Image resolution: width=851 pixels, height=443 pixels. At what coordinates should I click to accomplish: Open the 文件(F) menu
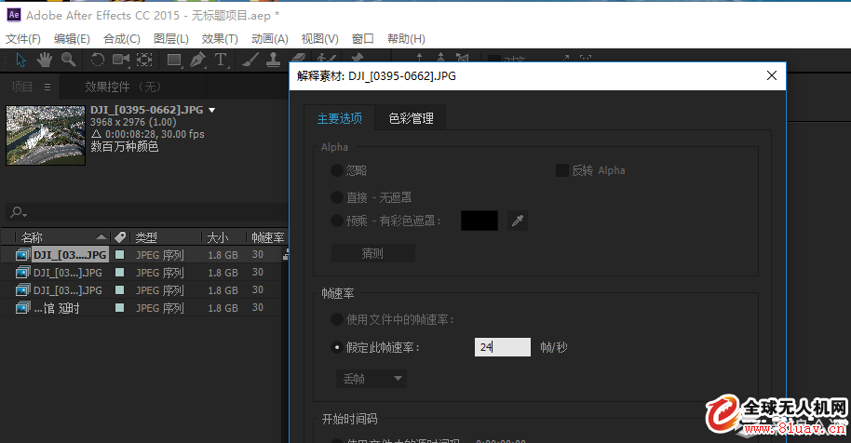(22, 38)
